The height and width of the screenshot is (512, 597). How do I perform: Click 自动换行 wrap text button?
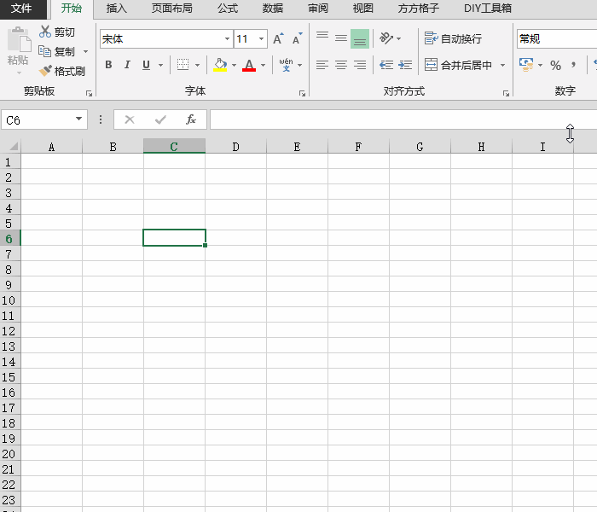tap(453, 38)
